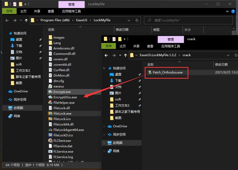
Task: Sort by 类型 column
Action: pos(156,30)
